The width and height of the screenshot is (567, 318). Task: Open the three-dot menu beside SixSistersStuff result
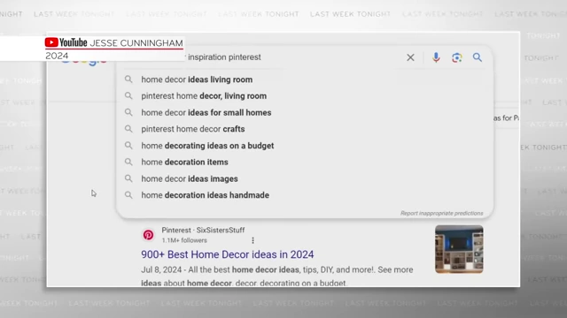(252, 240)
